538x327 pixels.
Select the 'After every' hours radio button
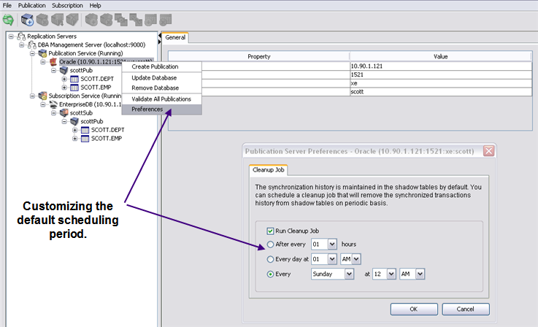pos(270,245)
